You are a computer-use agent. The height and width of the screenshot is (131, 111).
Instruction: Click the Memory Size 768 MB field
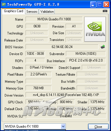click(39, 88)
